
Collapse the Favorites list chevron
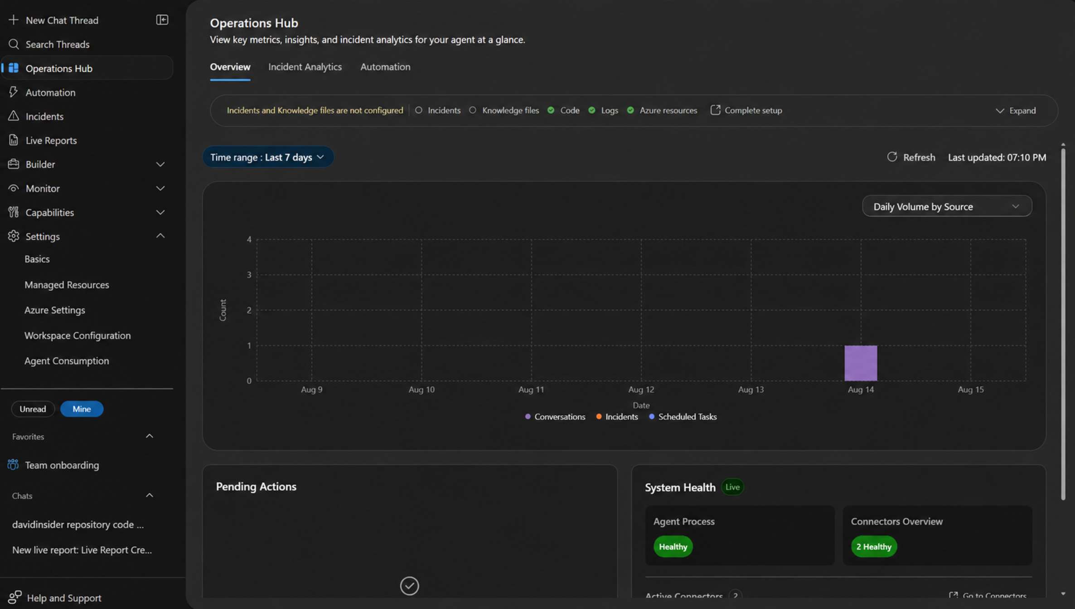150,436
